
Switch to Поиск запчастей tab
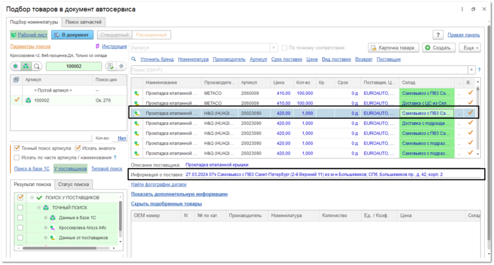click(x=84, y=22)
